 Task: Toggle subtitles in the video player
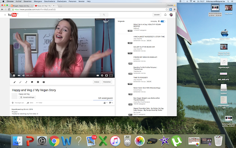point(98,75)
